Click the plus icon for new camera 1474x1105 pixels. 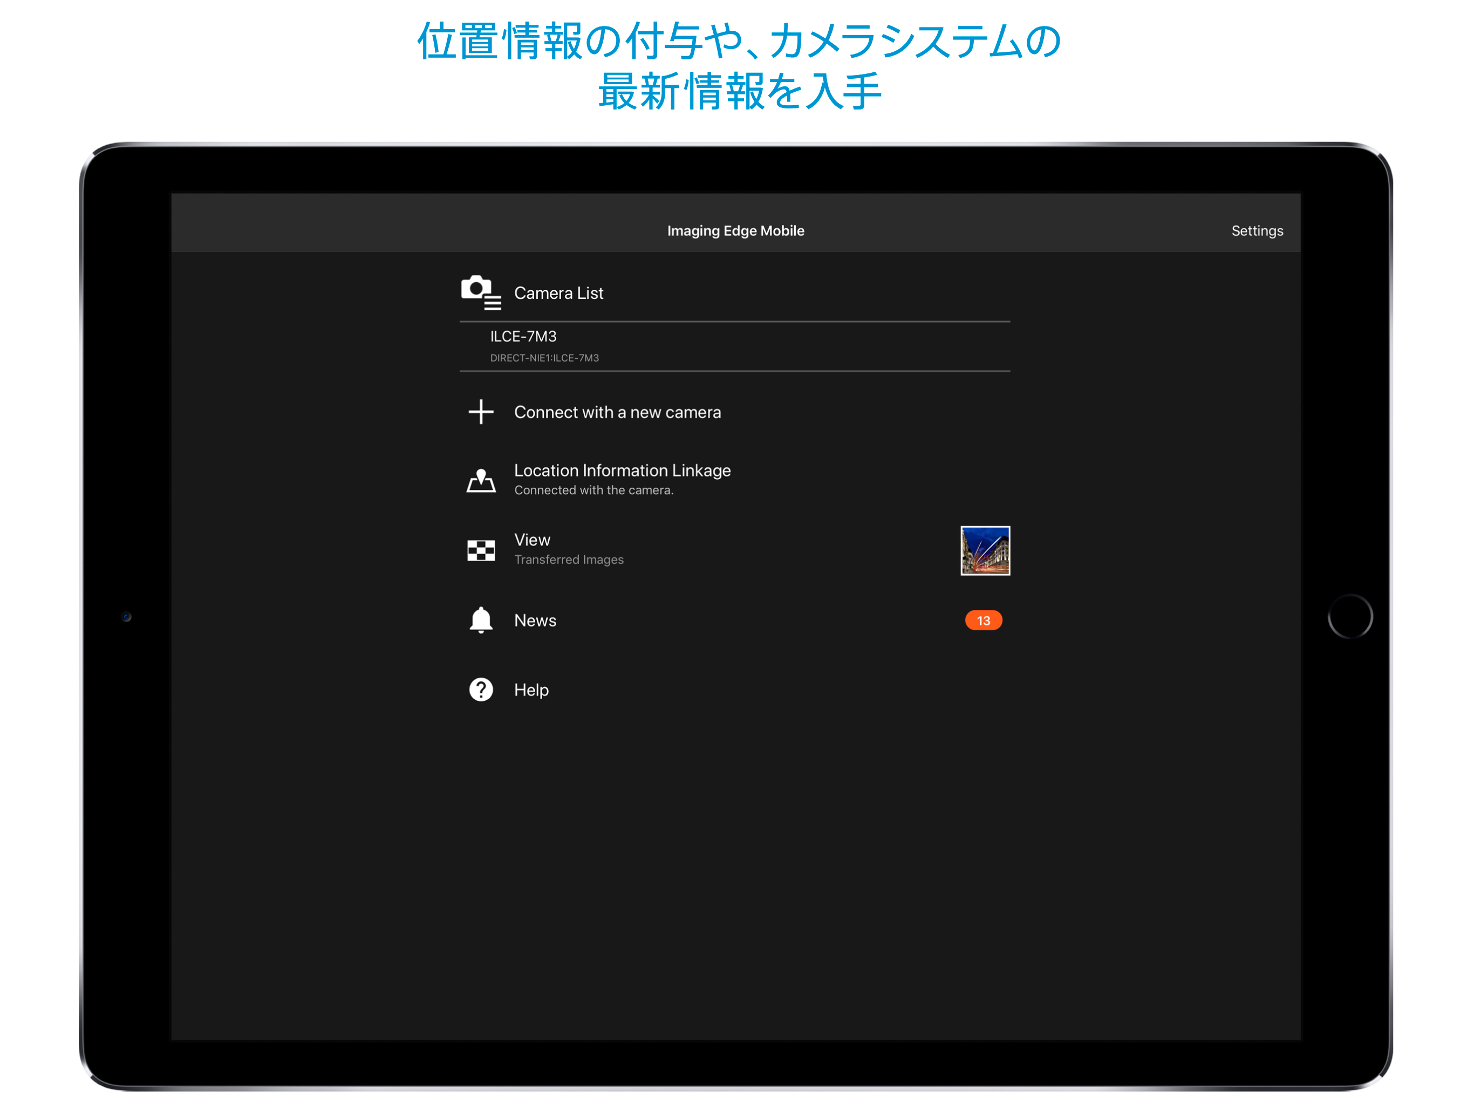480,412
